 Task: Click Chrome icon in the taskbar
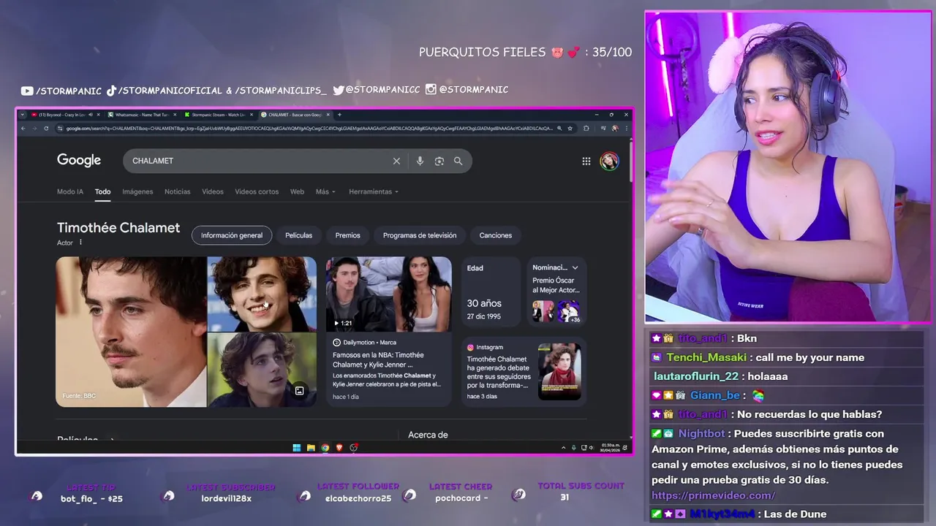[x=325, y=447]
